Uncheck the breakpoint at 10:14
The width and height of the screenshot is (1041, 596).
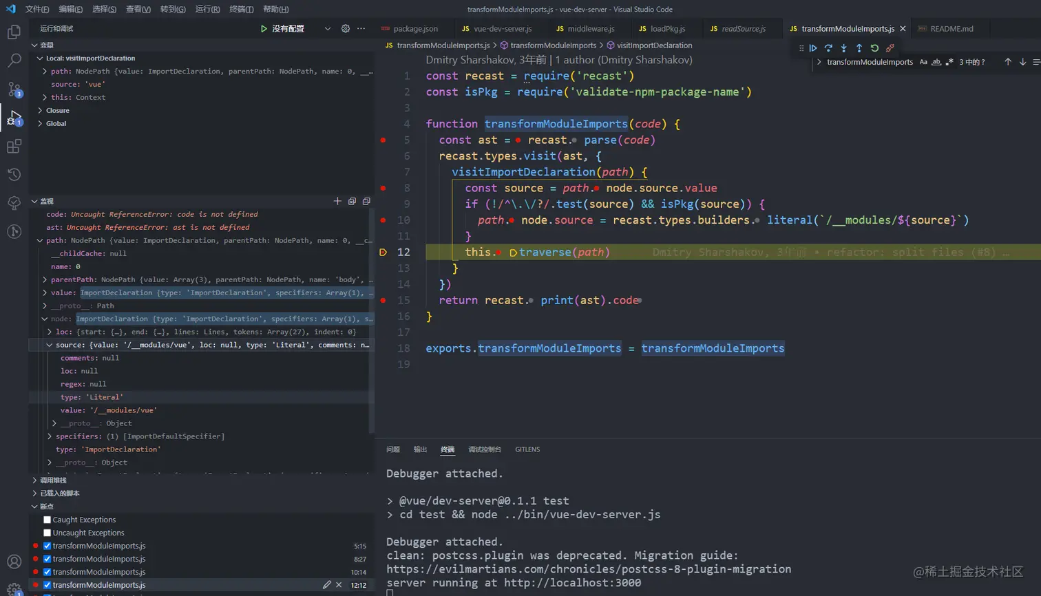(x=48, y=572)
